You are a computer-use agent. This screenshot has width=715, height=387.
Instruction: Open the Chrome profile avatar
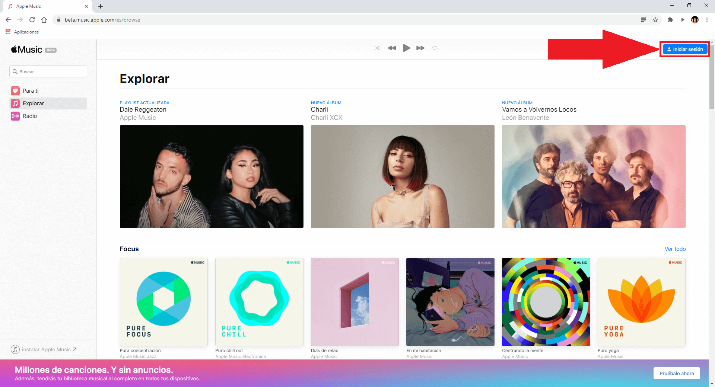695,20
